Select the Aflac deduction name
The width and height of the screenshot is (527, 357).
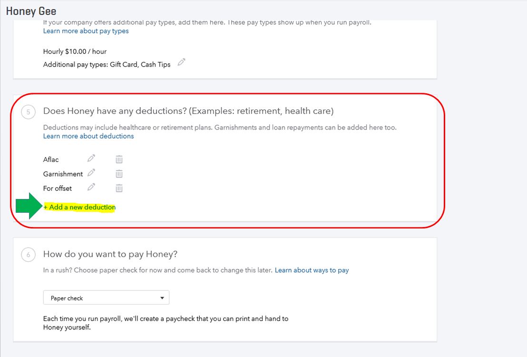pyautogui.click(x=51, y=159)
